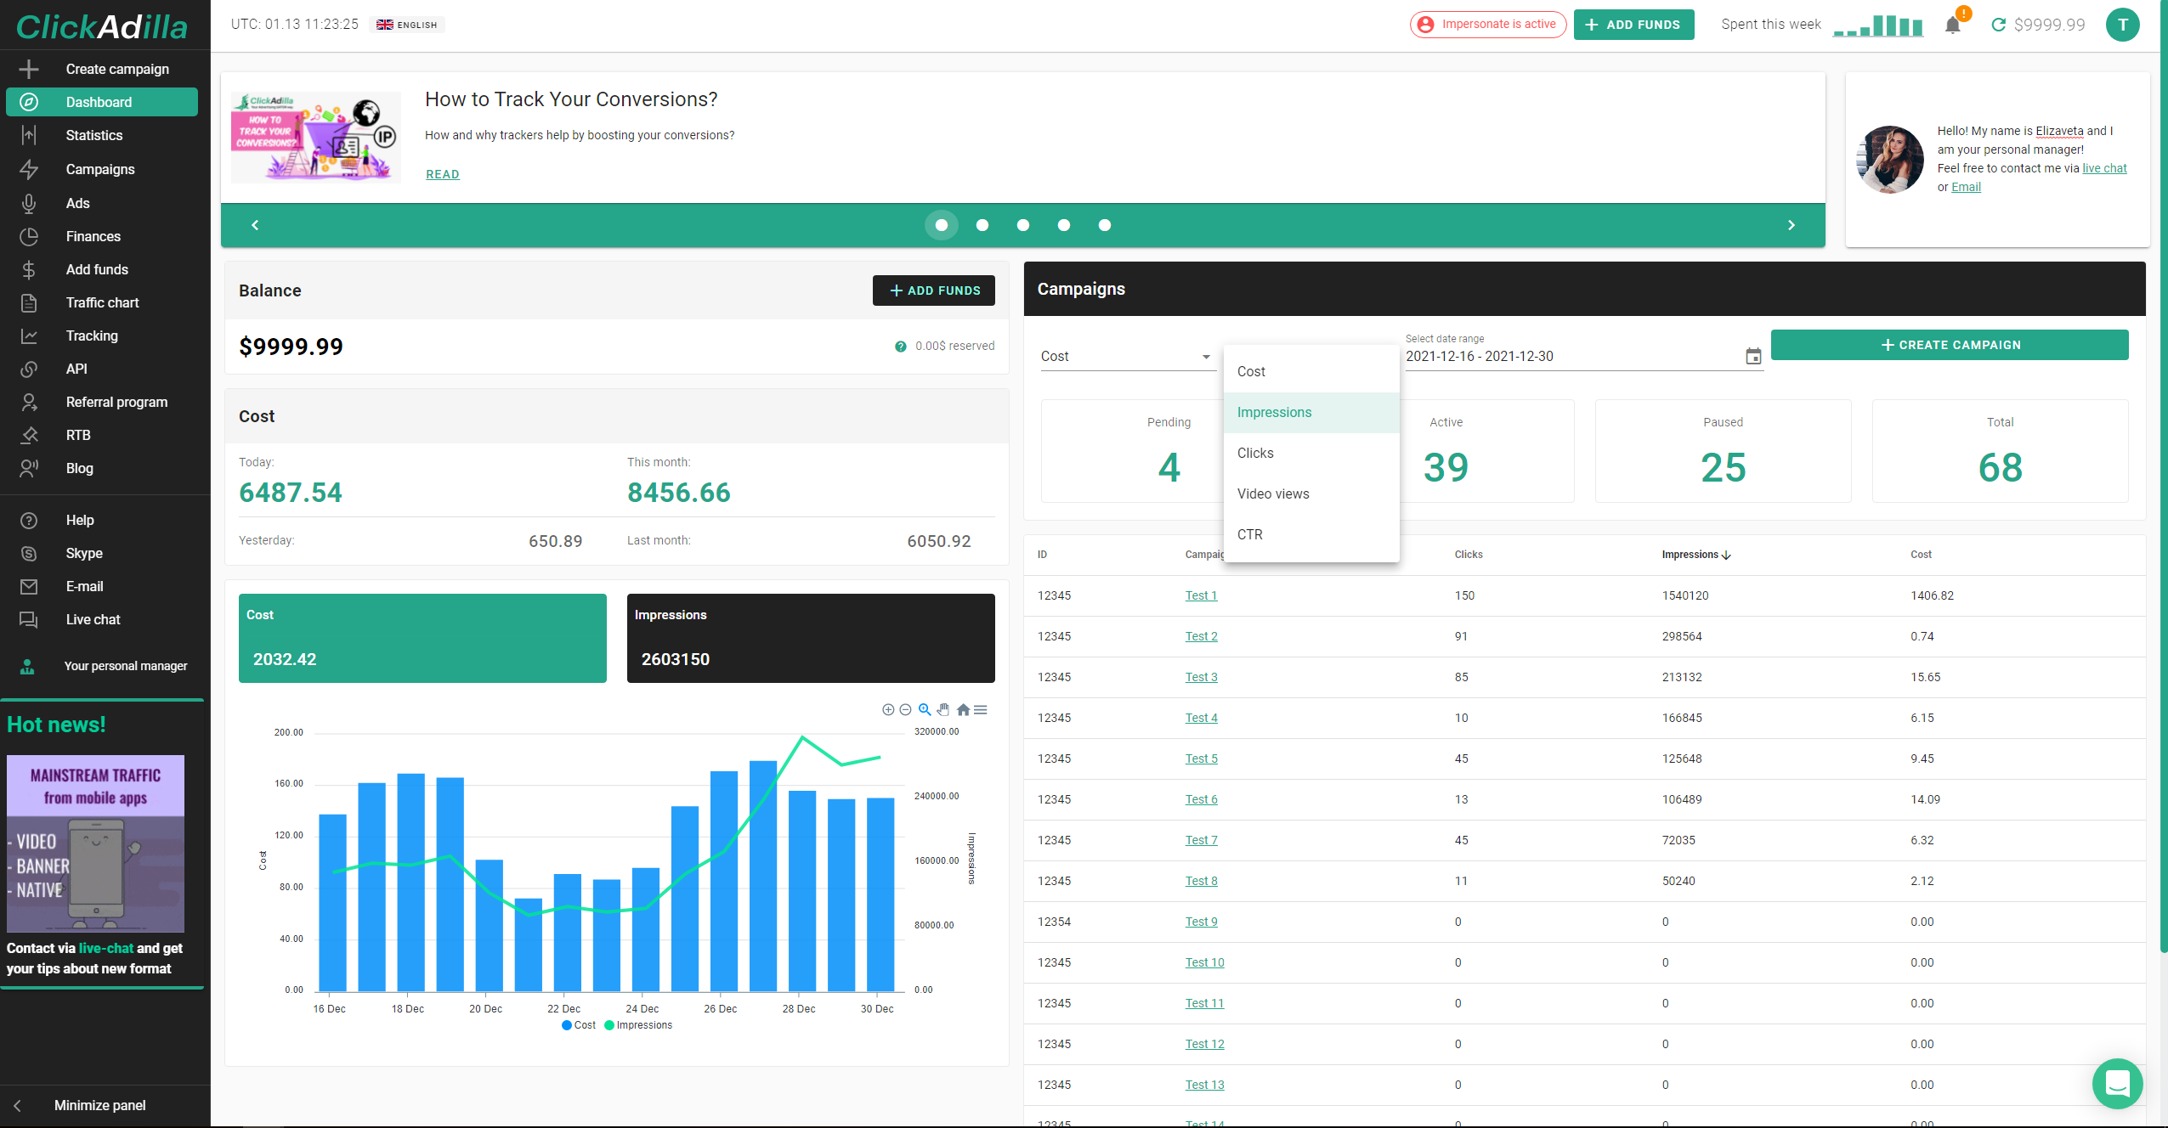Open the chart hamburger menu icon
Image resolution: width=2168 pixels, height=1128 pixels.
[981, 709]
